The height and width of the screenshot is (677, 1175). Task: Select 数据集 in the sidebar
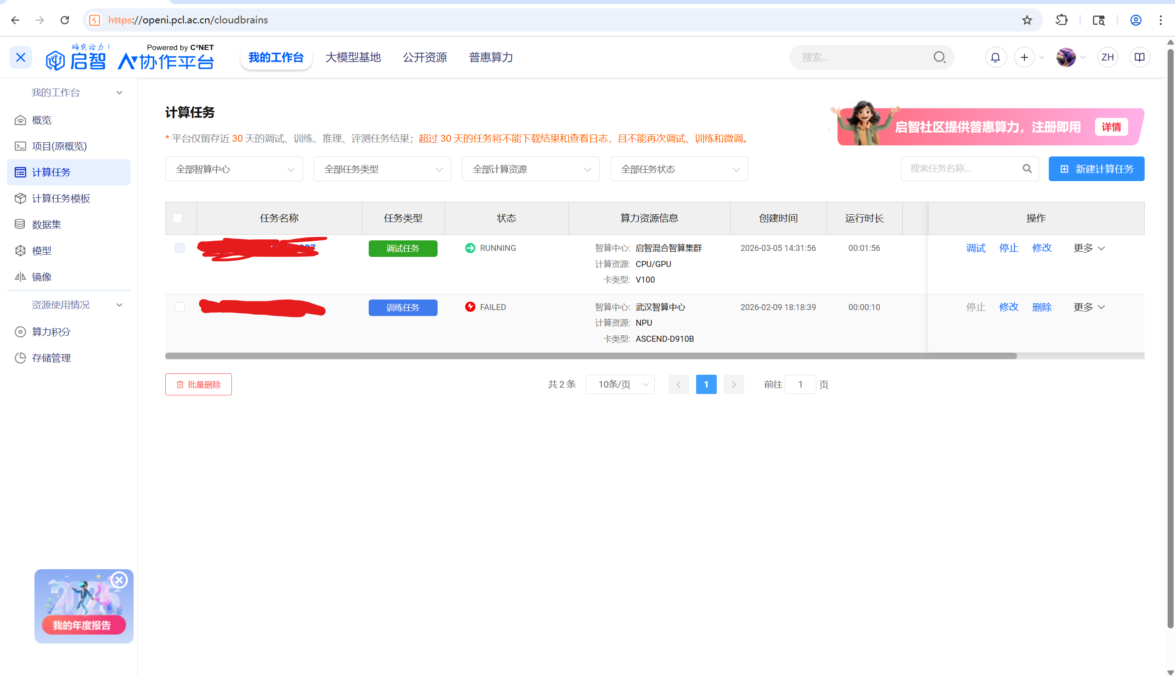coord(46,224)
